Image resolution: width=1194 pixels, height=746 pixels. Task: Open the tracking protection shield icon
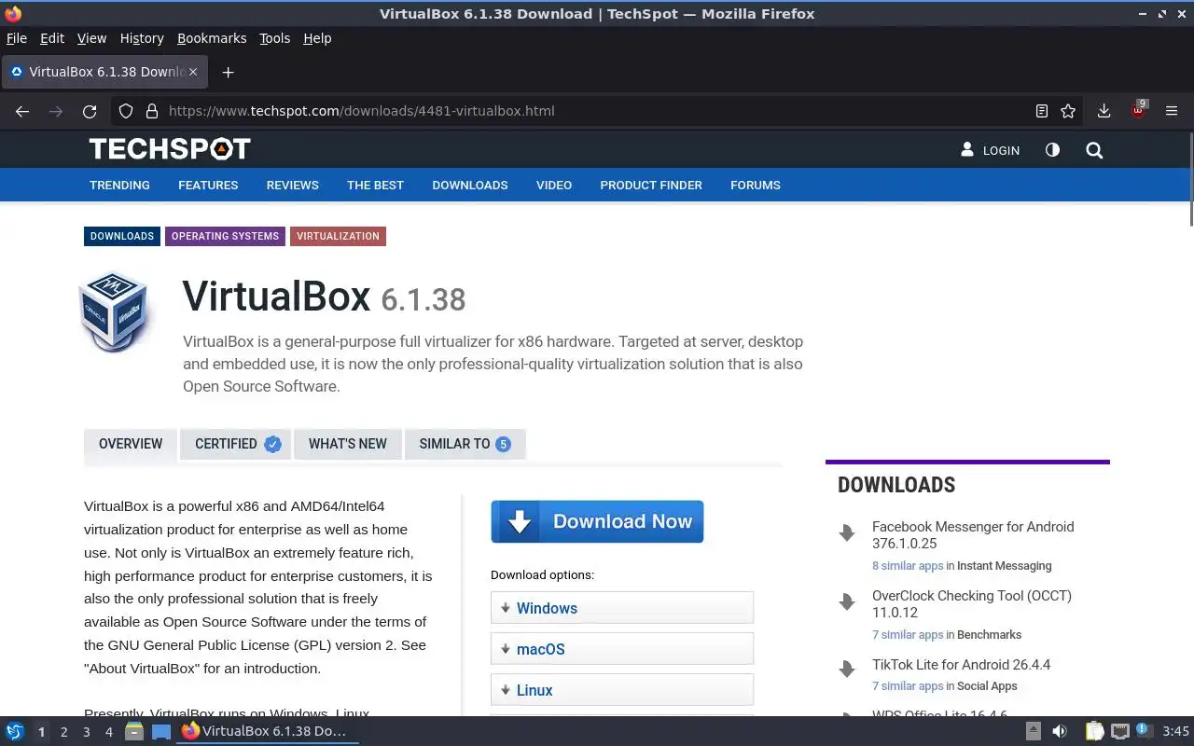126,111
